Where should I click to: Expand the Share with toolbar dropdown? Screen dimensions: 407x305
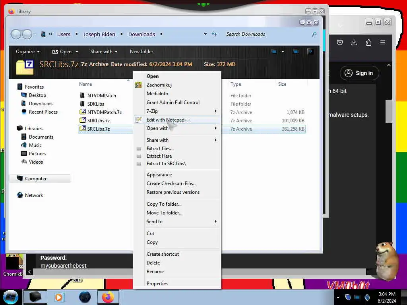pyautogui.click(x=104, y=52)
